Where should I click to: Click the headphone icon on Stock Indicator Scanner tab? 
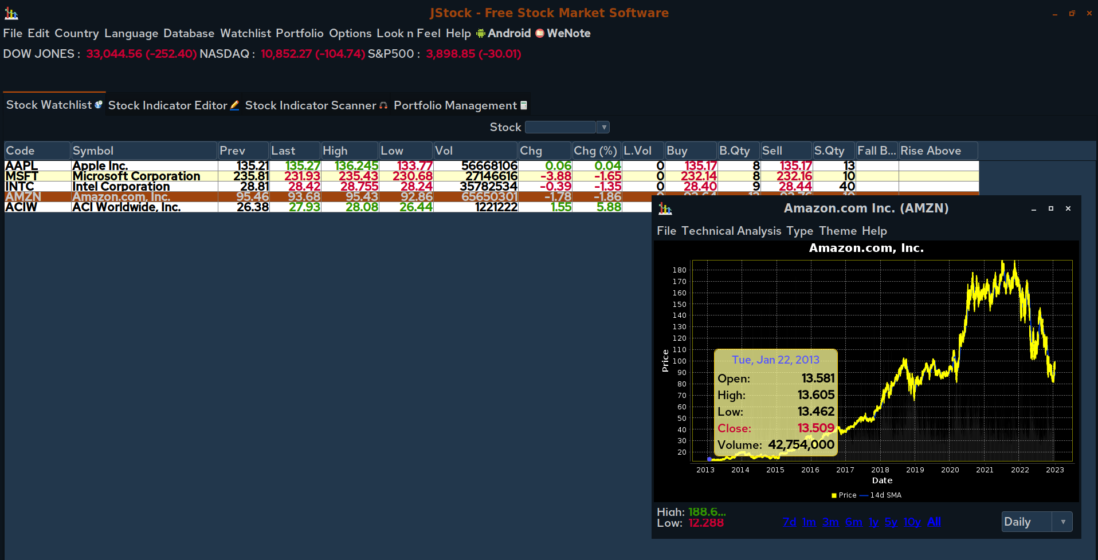coord(383,105)
